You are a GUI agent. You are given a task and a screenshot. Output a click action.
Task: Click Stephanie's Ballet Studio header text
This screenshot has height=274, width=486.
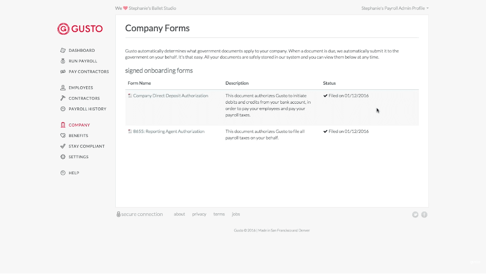(152, 8)
